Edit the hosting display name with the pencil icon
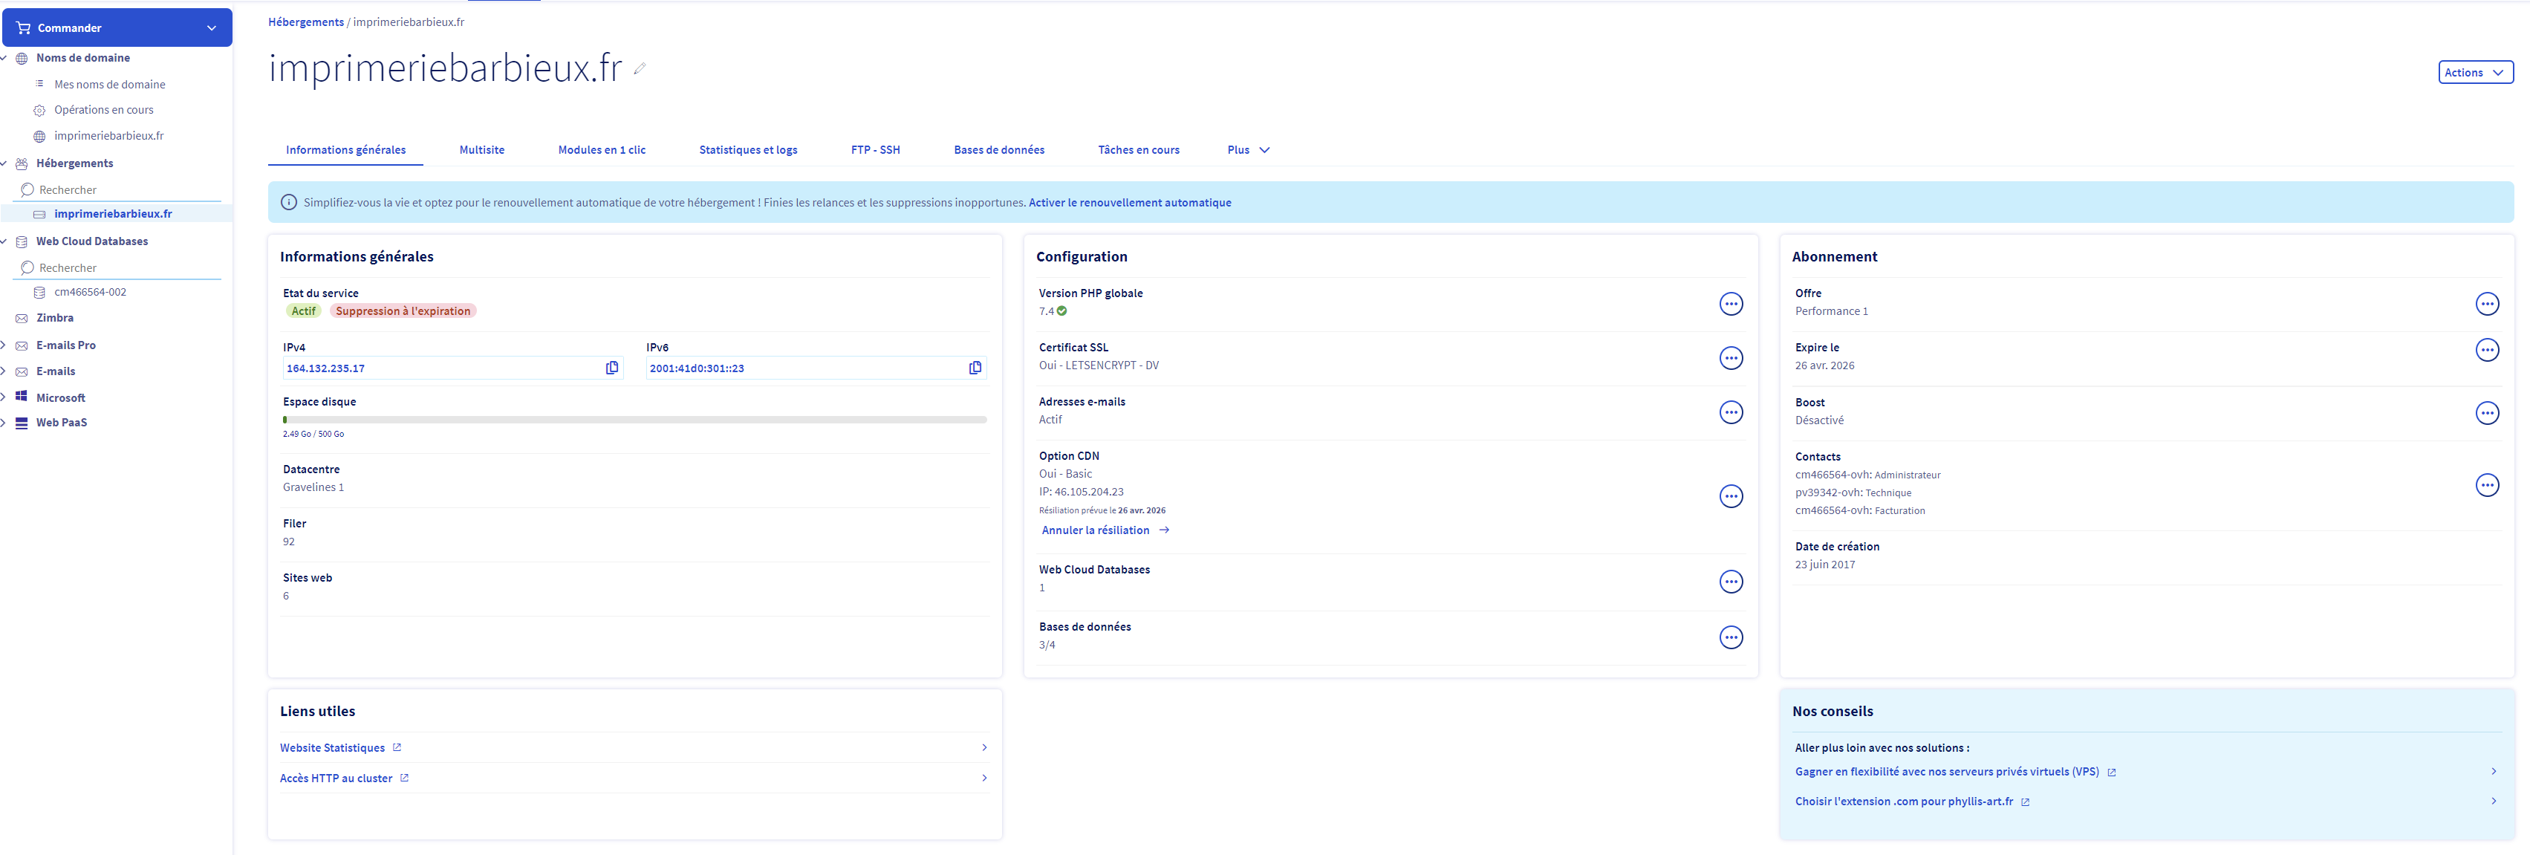Viewport: 2530px width, 855px height. coord(640,69)
